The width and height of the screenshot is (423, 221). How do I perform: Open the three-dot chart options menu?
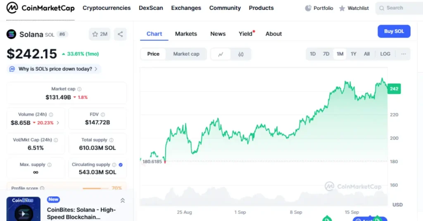point(403,54)
